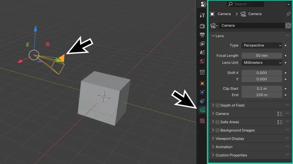Screen dimensions: 293x164
Task: Open the camera data-block browse dropdown
Action: 214,26
